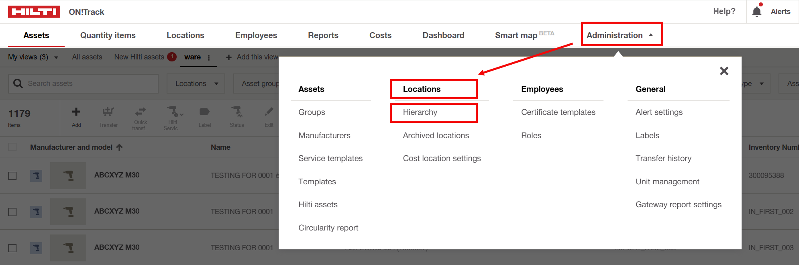Click the Hilti Services tool icon
Image resolution: width=799 pixels, height=265 pixels.
(173, 112)
